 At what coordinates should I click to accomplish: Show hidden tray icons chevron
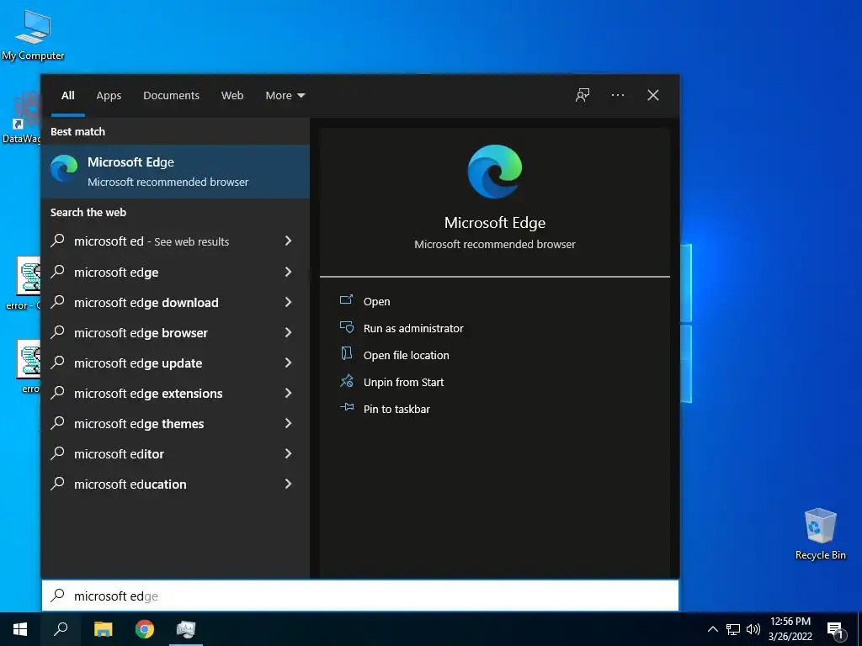point(712,629)
